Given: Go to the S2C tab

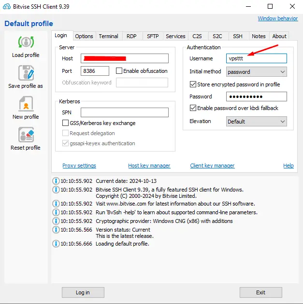Looking at the screenshot, I should (217, 36).
